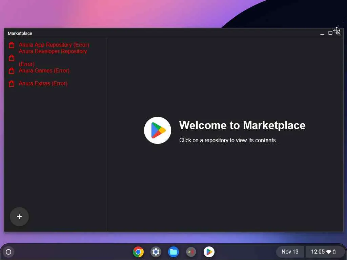Open the Nov 13 calendar date chip
The width and height of the screenshot is (347, 260).
click(290, 252)
